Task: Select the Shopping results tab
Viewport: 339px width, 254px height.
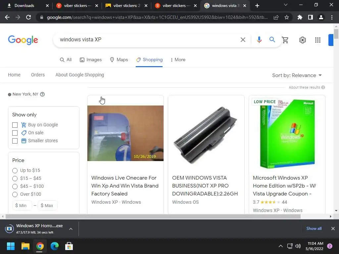Action: tap(149, 60)
